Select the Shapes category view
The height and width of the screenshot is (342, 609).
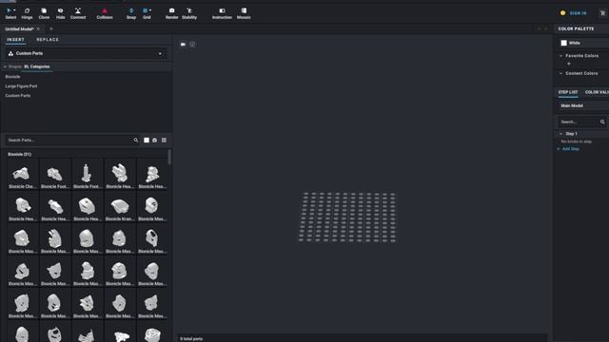pos(15,66)
